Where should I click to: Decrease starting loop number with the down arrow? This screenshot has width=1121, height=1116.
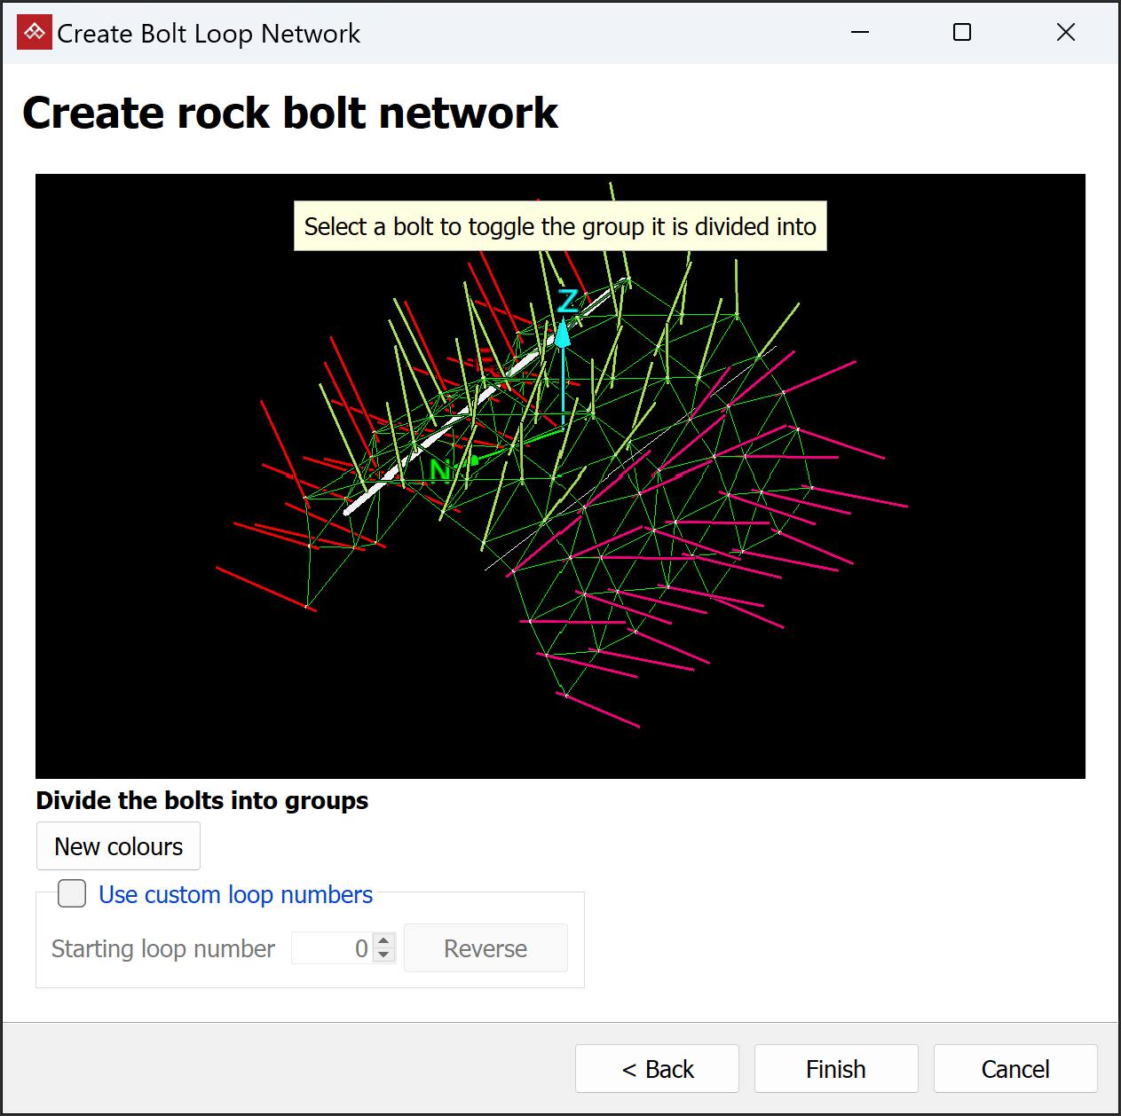click(x=383, y=955)
